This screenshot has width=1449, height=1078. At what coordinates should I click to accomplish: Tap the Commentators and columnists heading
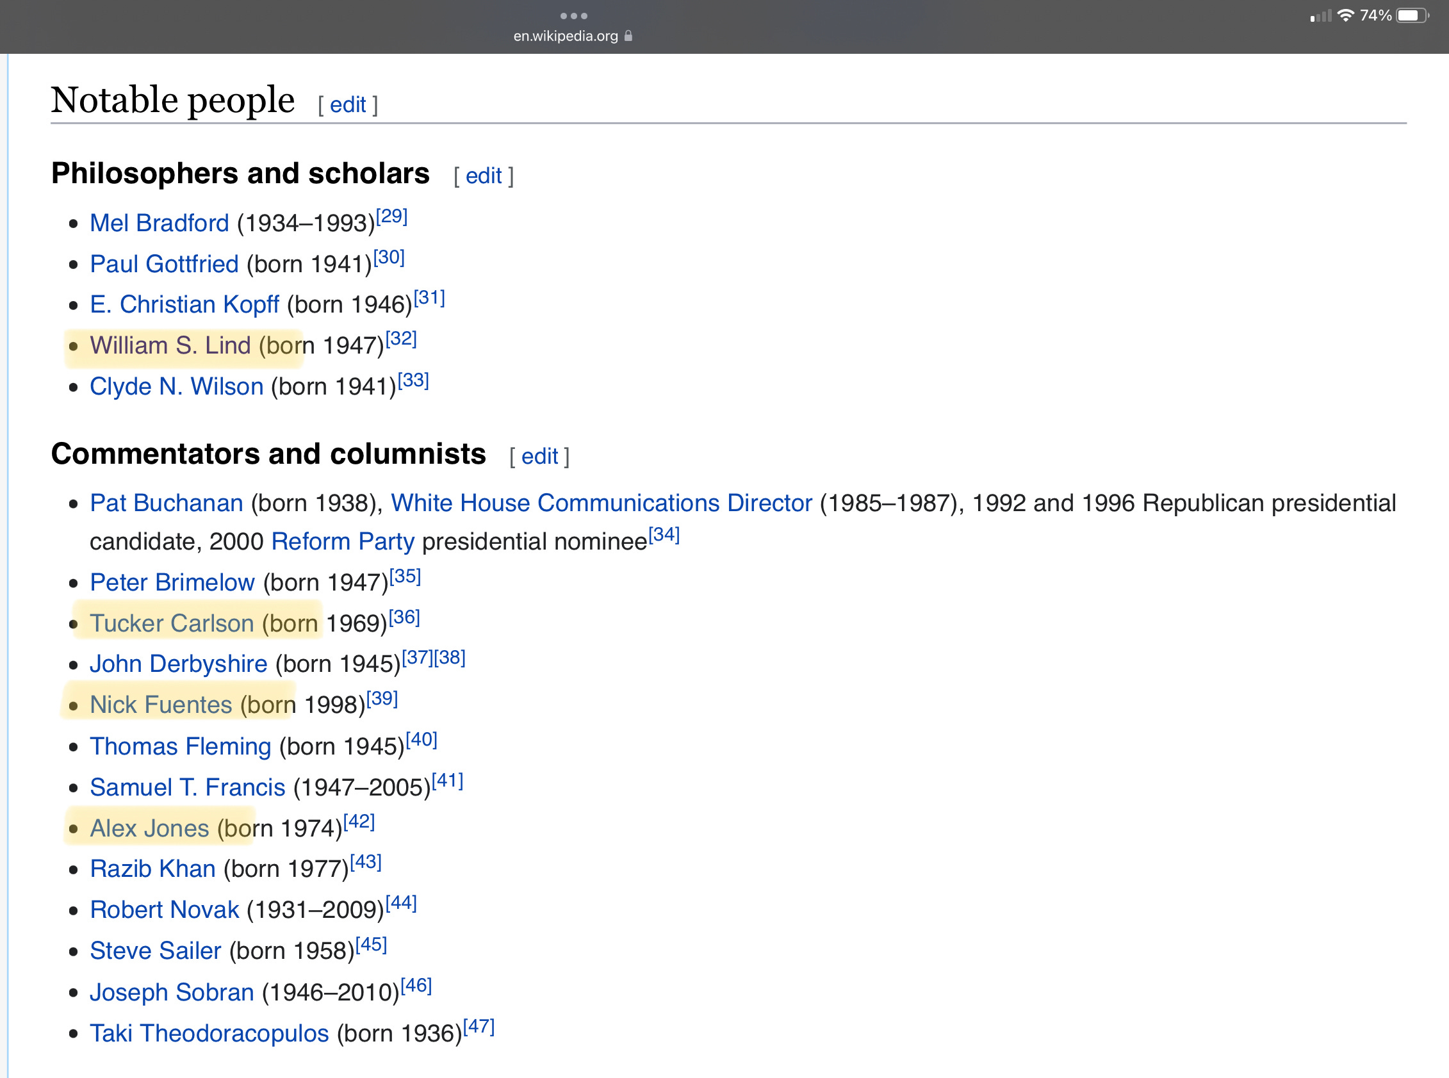click(x=268, y=454)
